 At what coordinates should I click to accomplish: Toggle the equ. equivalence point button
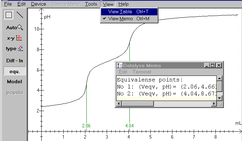point(14,71)
